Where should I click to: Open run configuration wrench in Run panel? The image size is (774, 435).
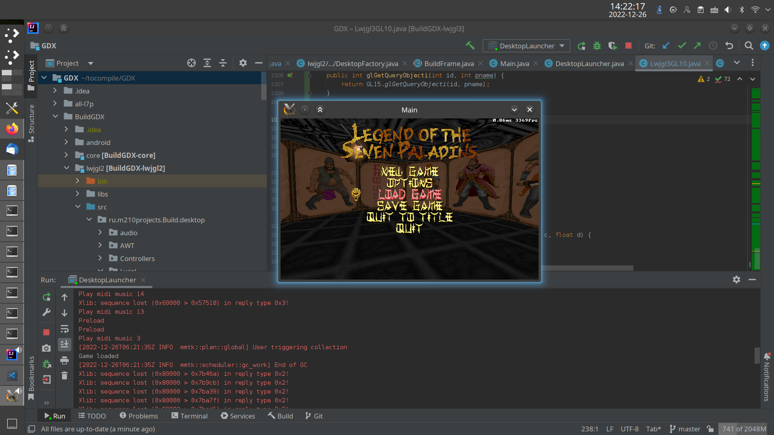pos(46,313)
